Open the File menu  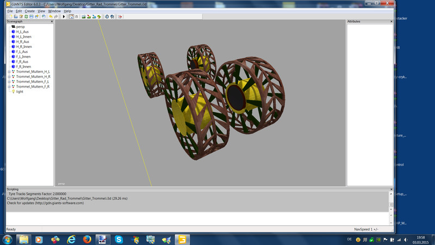pyautogui.click(x=10, y=11)
